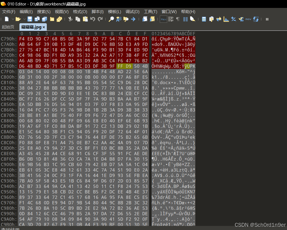Click the C900h address label
The width and height of the screenshot is (287, 230).
pos(9,164)
